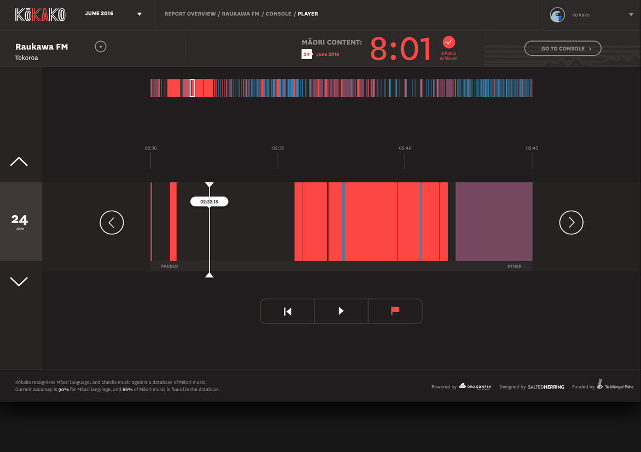
Task: Click the down chevron below date 24
Action: tap(19, 281)
